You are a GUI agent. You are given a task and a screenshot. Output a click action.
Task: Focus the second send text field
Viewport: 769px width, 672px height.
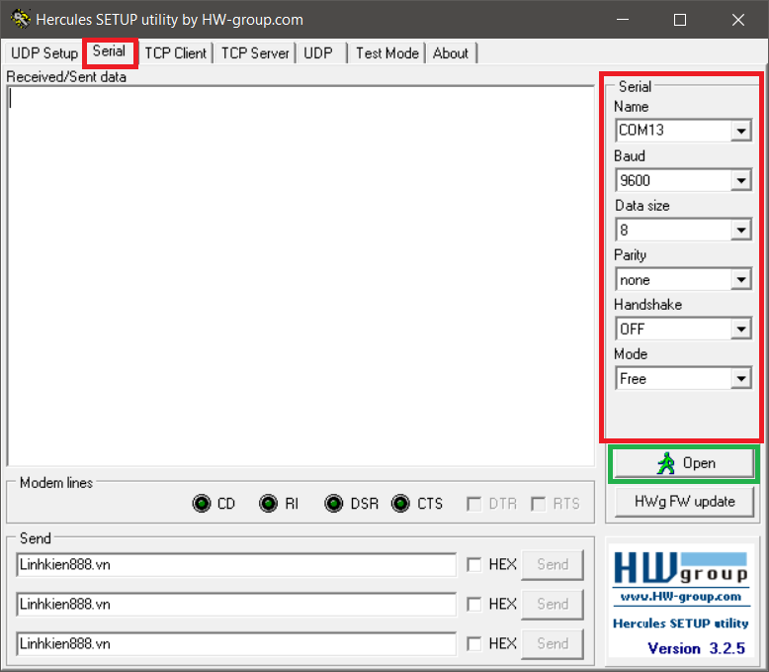click(x=236, y=605)
